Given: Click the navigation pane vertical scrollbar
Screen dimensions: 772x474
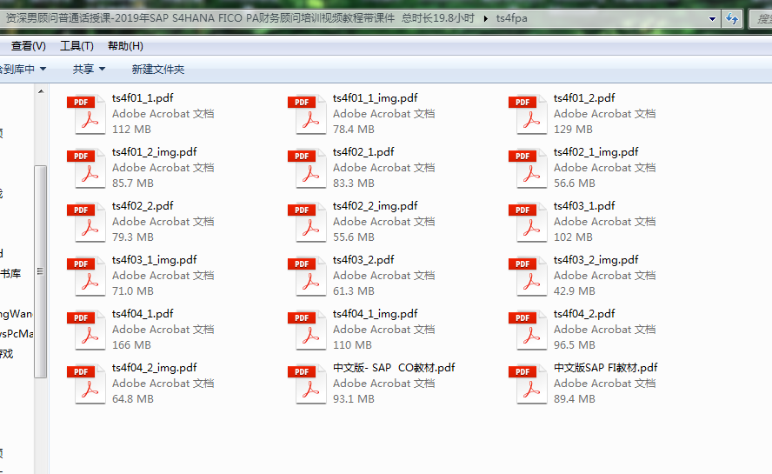Looking at the screenshot, I should click(x=40, y=270).
